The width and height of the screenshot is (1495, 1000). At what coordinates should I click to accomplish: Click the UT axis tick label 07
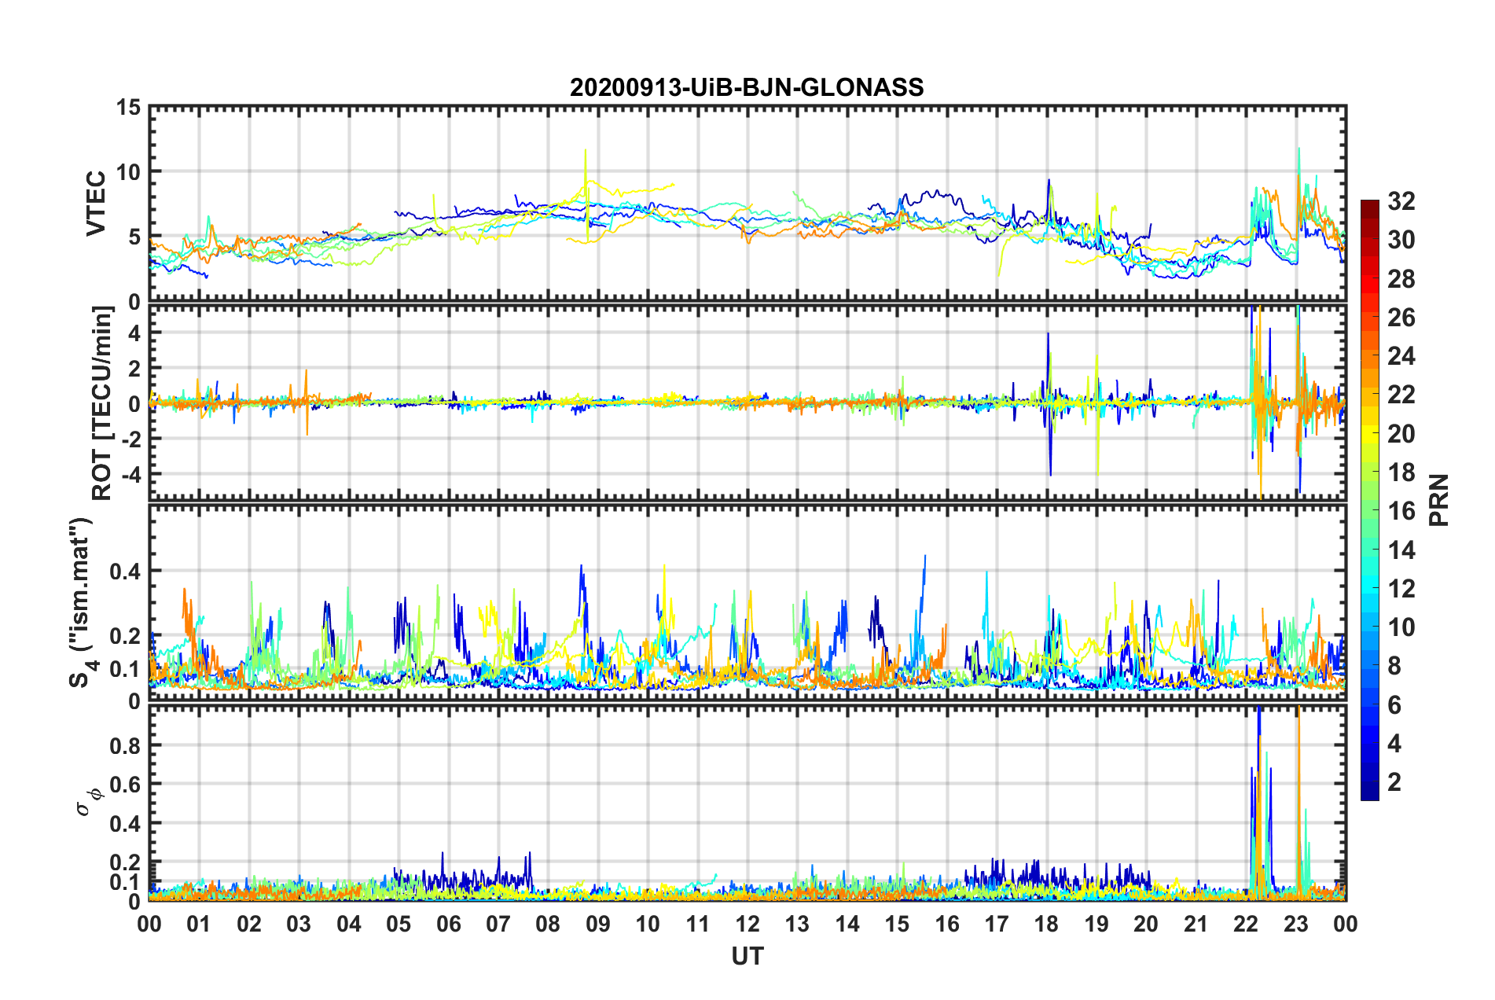tap(498, 924)
